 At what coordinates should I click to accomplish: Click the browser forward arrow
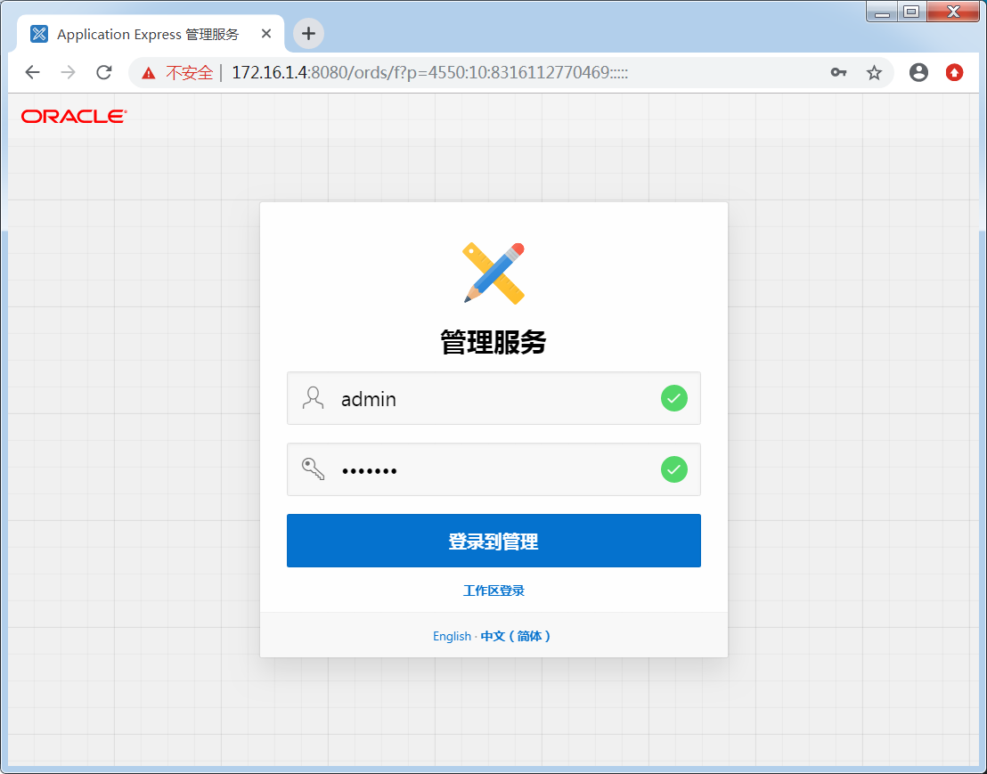pyautogui.click(x=68, y=72)
